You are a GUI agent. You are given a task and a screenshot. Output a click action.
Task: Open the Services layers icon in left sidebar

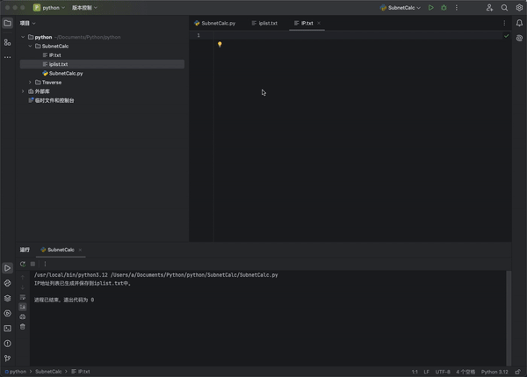coord(7,298)
